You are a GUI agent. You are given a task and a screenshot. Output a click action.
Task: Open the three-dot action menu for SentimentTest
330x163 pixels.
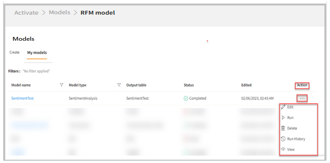[302, 98]
